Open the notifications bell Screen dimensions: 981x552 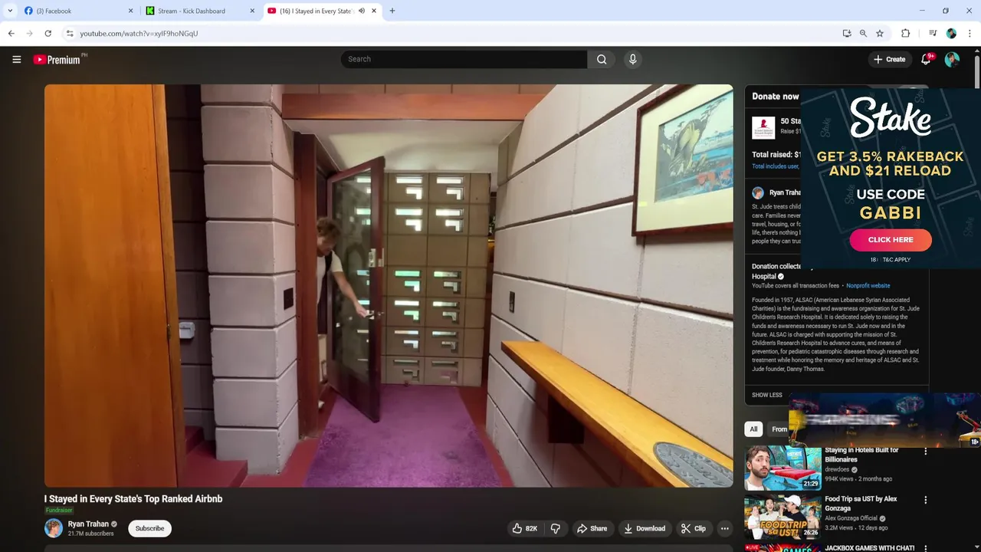click(926, 59)
